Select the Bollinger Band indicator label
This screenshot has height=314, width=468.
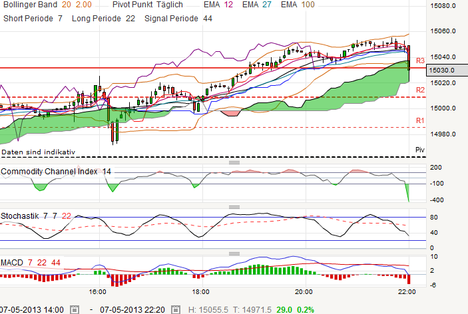(x=30, y=5)
